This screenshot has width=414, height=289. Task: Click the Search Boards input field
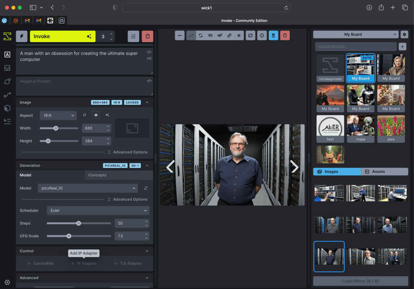click(x=356, y=47)
